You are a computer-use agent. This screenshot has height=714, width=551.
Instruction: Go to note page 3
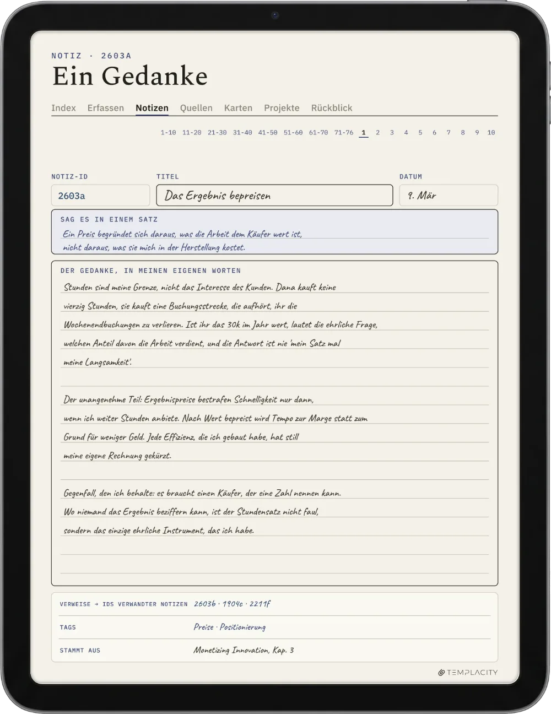(x=392, y=133)
